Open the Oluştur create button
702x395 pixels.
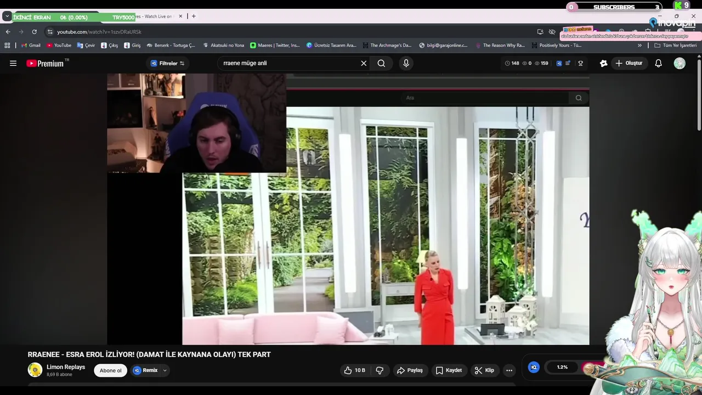point(629,63)
